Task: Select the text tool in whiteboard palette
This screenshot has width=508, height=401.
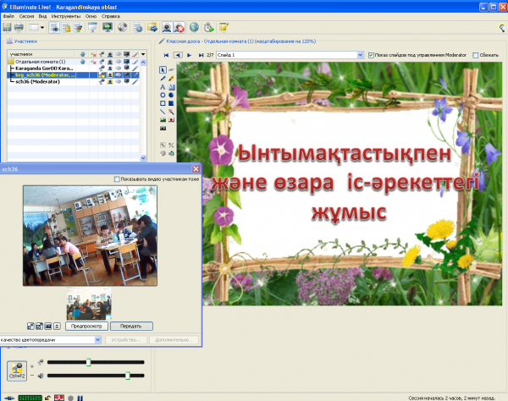Action: pyautogui.click(x=163, y=86)
